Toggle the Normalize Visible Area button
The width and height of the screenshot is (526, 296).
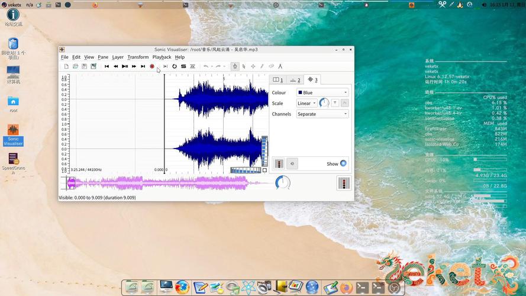coord(335,103)
